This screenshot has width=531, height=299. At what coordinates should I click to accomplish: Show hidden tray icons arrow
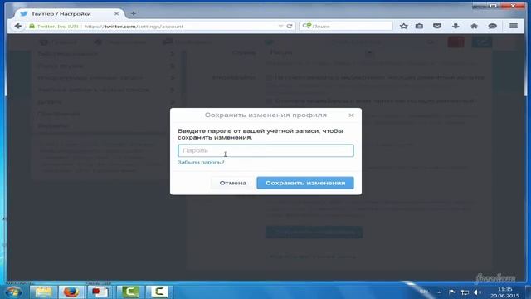point(439,292)
